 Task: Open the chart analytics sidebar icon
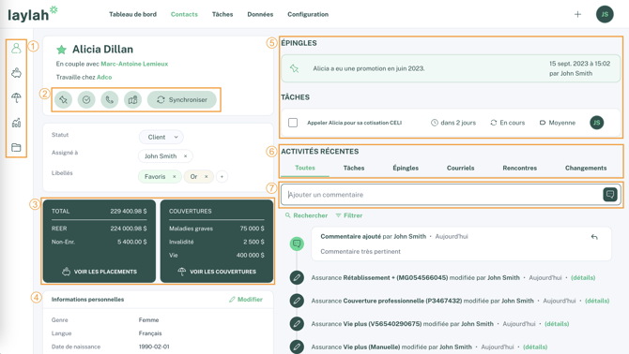[x=16, y=123]
